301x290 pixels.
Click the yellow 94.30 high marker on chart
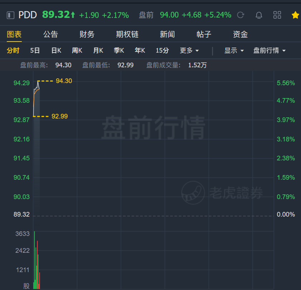coord(64,81)
